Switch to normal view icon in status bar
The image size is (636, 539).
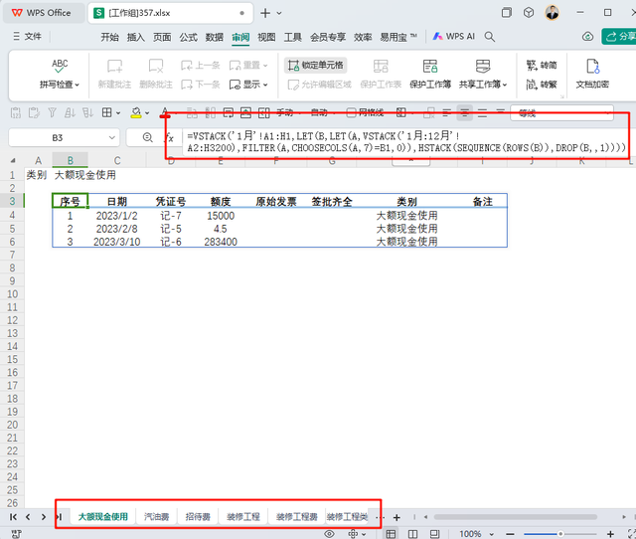pos(391,534)
